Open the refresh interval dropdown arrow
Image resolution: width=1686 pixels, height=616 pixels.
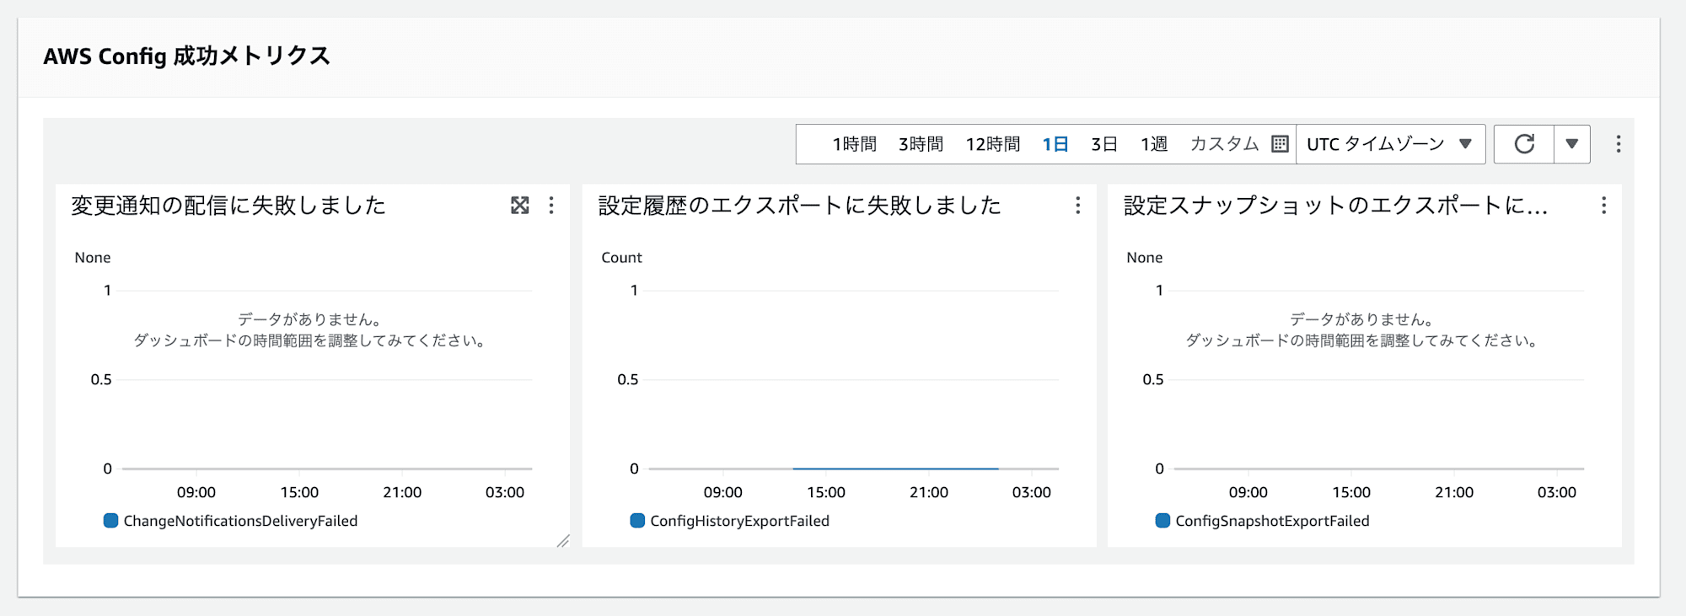pyautogui.click(x=1572, y=144)
